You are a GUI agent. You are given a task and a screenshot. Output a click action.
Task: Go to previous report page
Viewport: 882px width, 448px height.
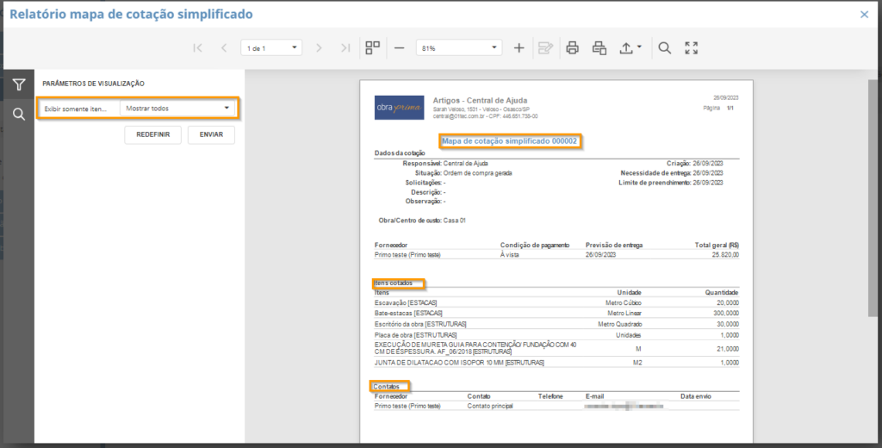click(224, 48)
